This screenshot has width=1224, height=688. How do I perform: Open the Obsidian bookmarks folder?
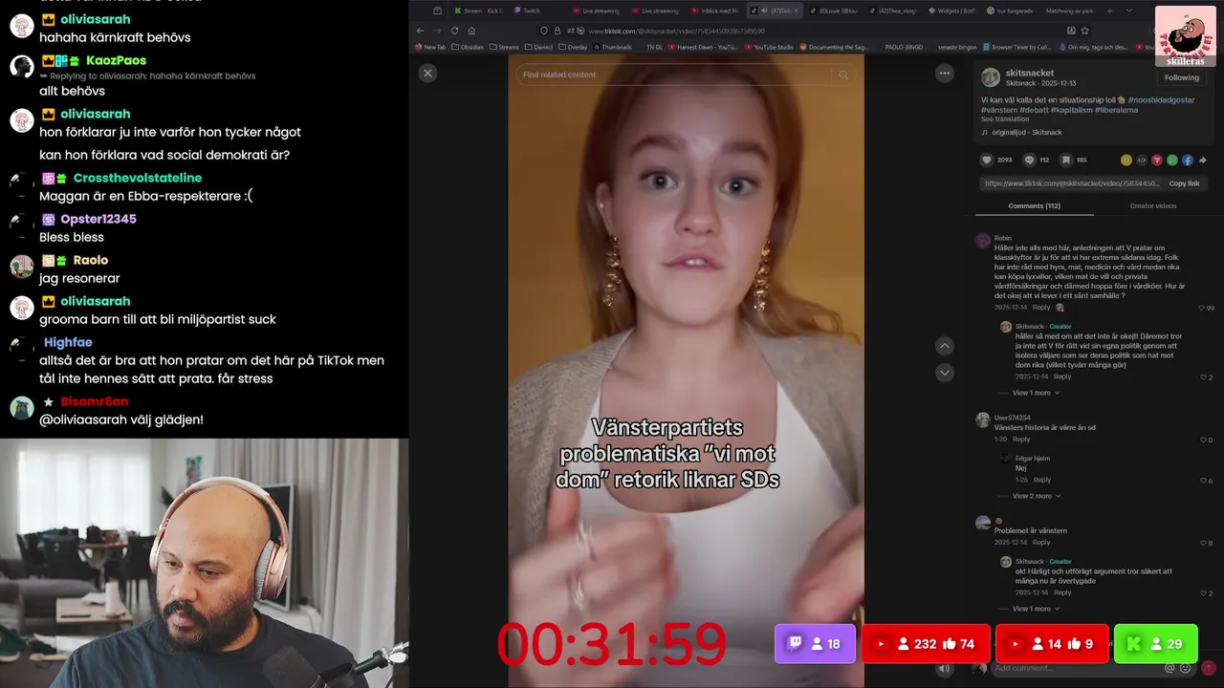[468, 47]
